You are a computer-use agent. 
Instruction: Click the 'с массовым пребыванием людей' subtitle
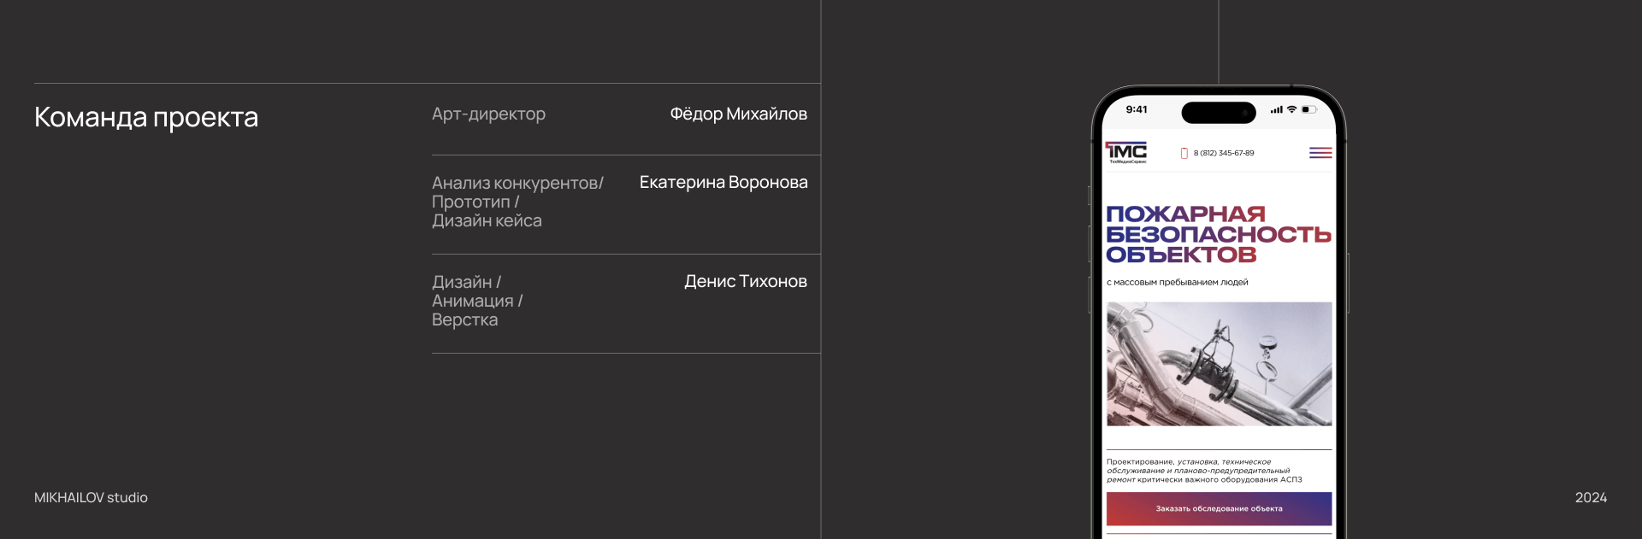click(1177, 283)
